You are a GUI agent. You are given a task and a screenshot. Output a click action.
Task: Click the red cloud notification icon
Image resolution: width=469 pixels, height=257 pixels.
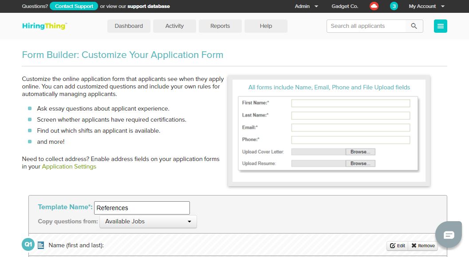click(x=374, y=6)
